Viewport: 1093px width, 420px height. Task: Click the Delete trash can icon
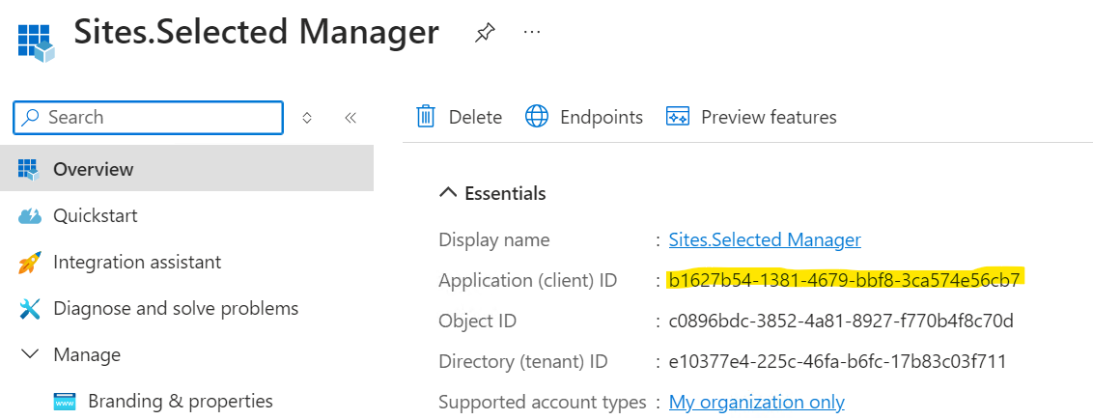(425, 116)
